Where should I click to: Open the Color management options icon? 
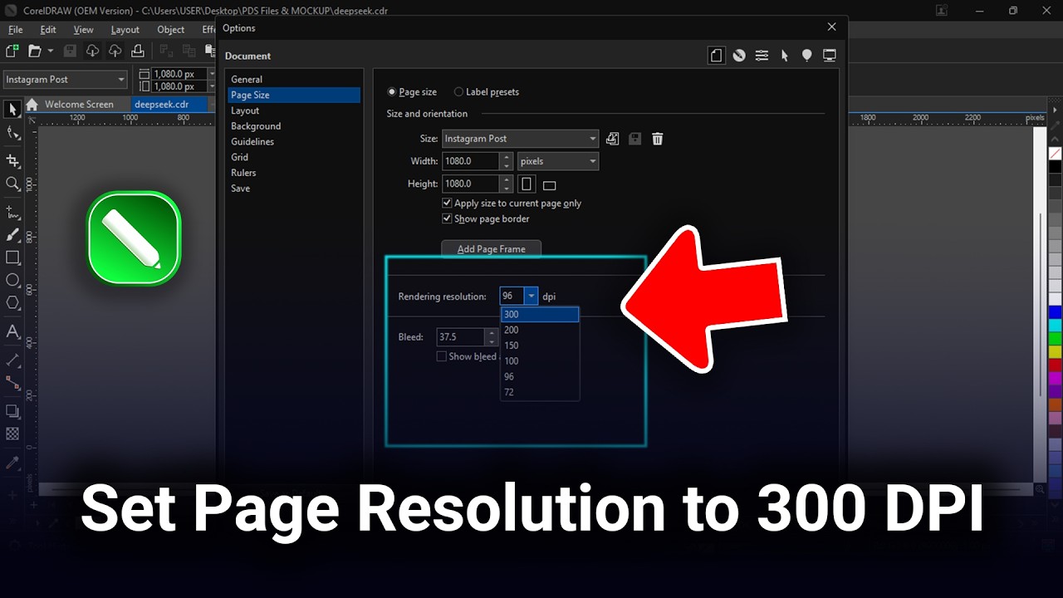click(739, 56)
